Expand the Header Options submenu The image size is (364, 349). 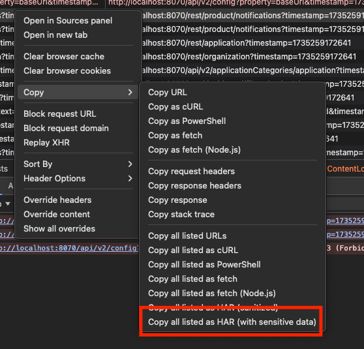pyautogui.click(x=78, y=179)
